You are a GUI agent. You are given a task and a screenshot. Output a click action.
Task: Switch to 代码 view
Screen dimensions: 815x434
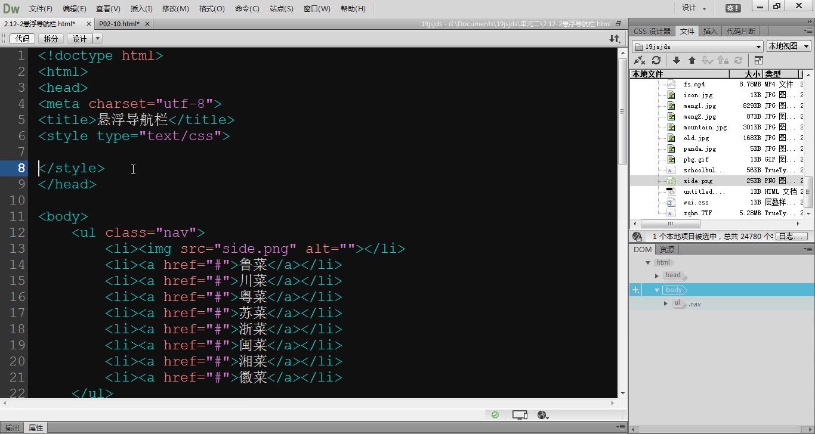click(x=22, y=39)
